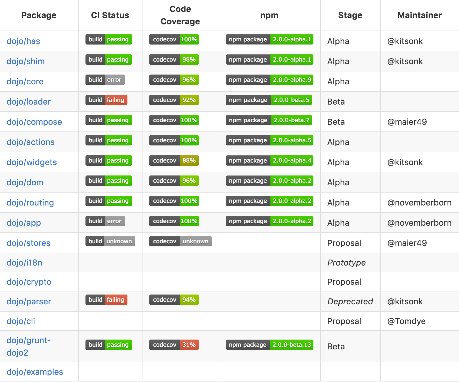Open npm package 2.0.0-alpha.9 badge
Screen dimensions: 459x382
[269, 80]
